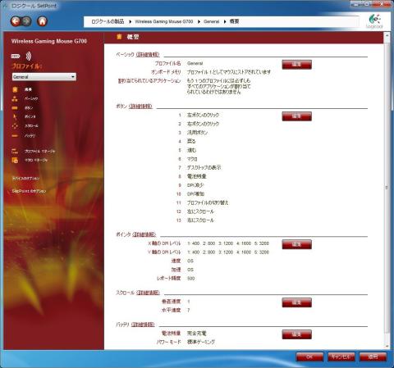Click button 10 entry DPI 増加
This screenshot has width=394, height=368.
point(195,193)
